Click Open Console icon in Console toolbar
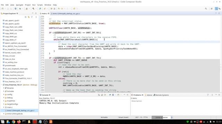Image resolution: width=222 pixels, height=124 pixels. (x=118, y=95)
